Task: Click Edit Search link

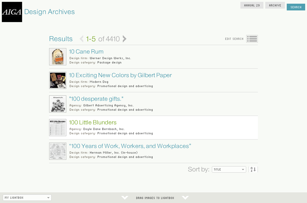Action: 234,39
